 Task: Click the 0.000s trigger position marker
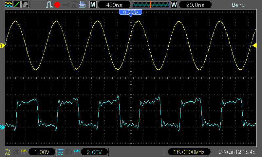tap(131, 12)
